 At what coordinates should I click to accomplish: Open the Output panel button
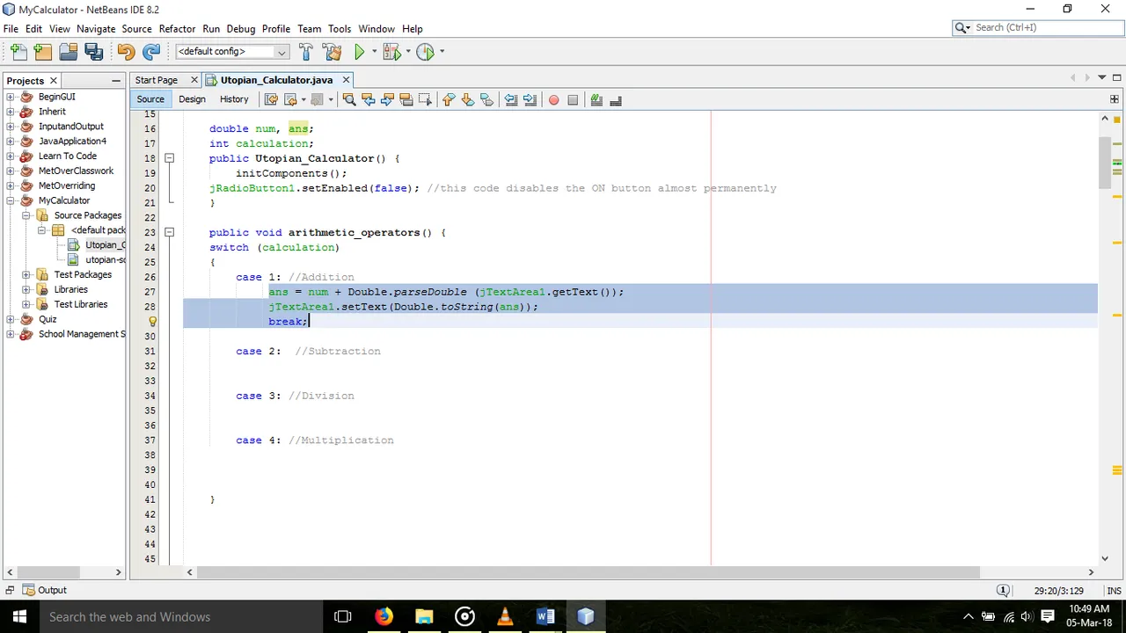click(x=44, y=590)
